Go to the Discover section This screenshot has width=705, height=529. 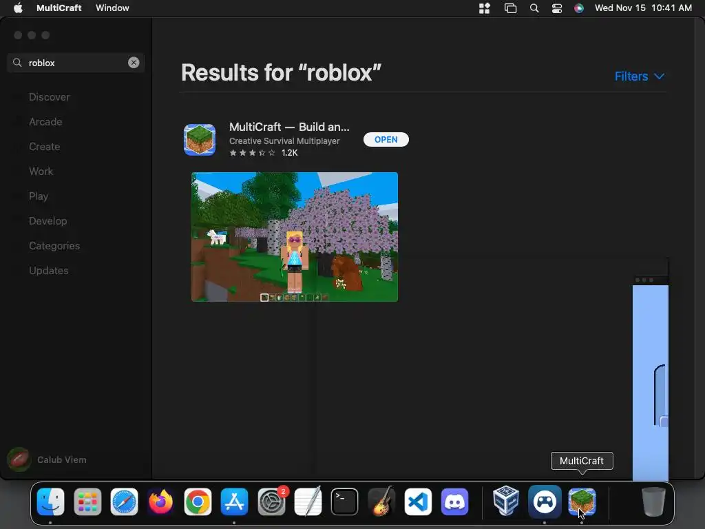50,97
